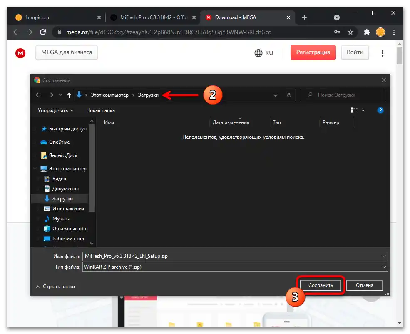Image resolution: width=410 pixels, height=334 pixels.
Task: Open Save dialog help icon
Action: 380,110
